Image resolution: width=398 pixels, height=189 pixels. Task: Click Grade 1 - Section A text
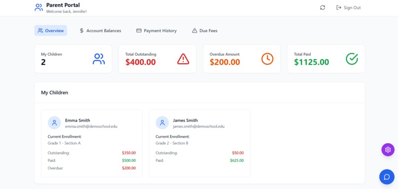(x=64, y=143)
